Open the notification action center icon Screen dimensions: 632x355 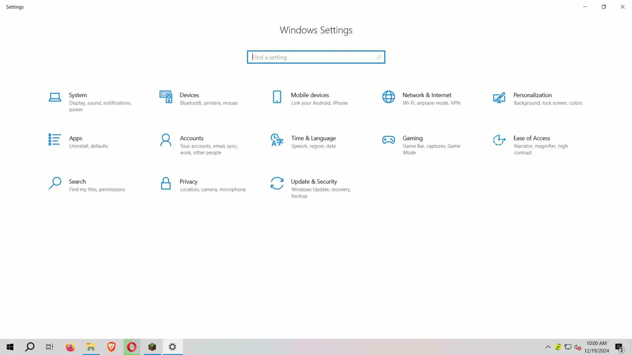(619, 347)
